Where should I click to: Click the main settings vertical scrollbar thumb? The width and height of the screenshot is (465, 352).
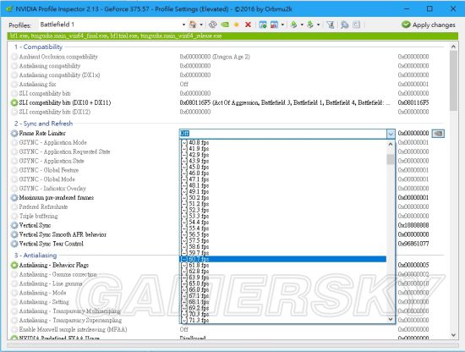pyautogui.click(x=453, y=80)
